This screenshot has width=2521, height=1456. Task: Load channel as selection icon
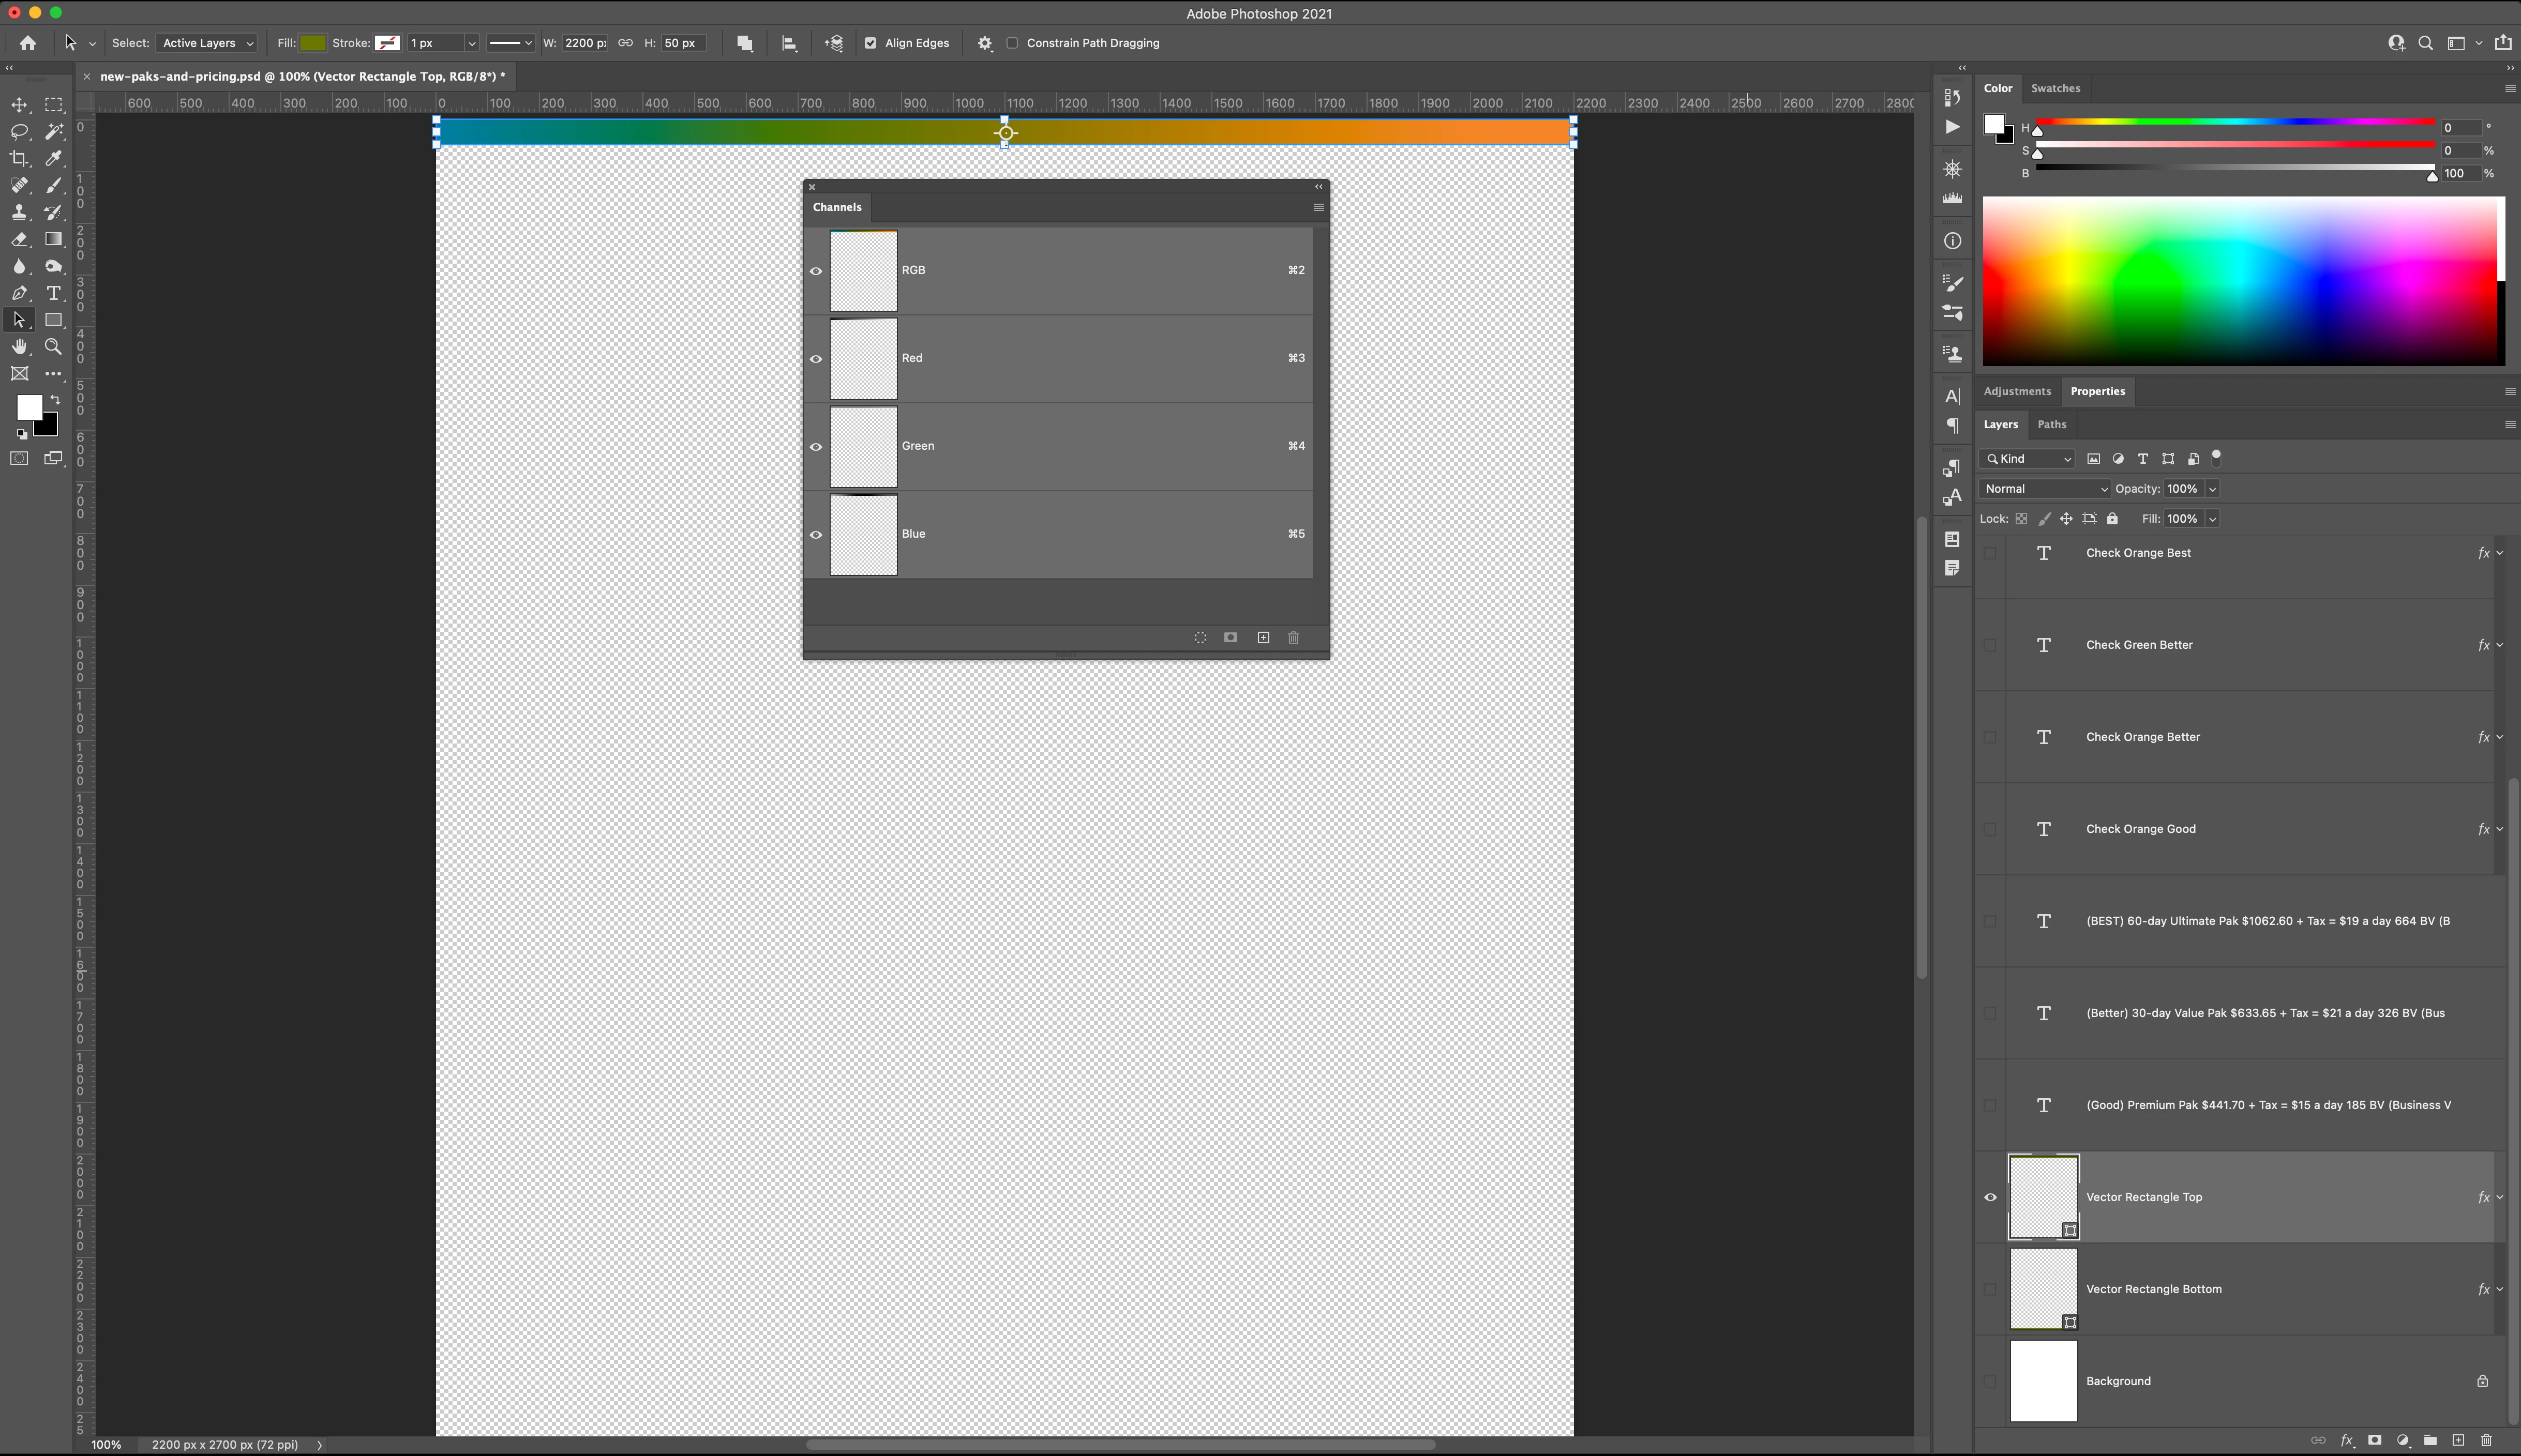(x=1201, y=638)
